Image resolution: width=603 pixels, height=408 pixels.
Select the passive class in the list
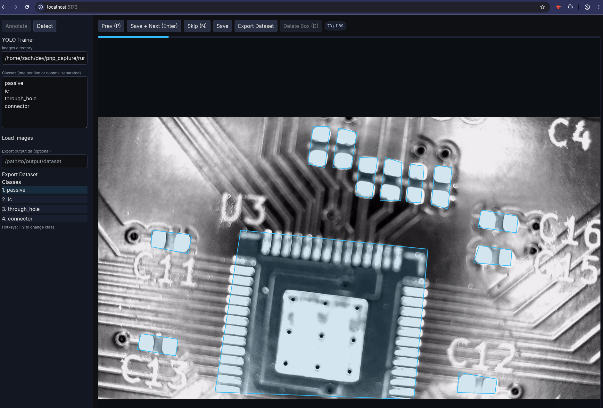[45, 190]
